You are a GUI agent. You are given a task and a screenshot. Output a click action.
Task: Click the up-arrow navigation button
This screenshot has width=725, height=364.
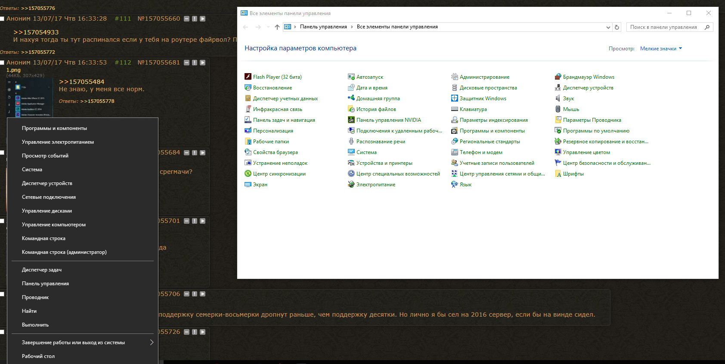pos(277,27)
